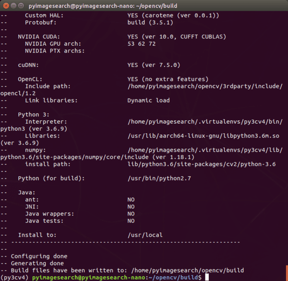Viewport: 288px width, 281px height.
Task: Click wrapped 'opencl/1.2' text
Action: click(x=18, y=93)
